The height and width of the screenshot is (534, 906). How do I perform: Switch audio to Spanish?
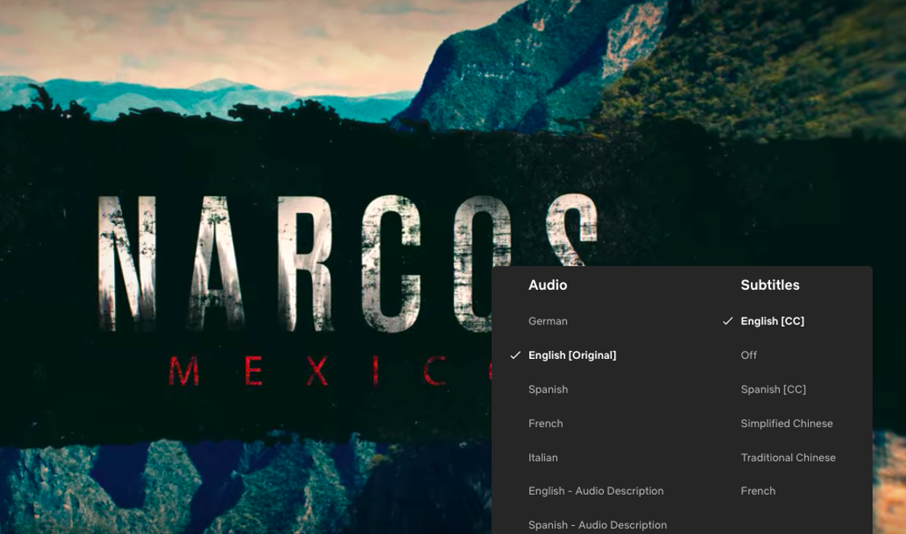[547, 389]
